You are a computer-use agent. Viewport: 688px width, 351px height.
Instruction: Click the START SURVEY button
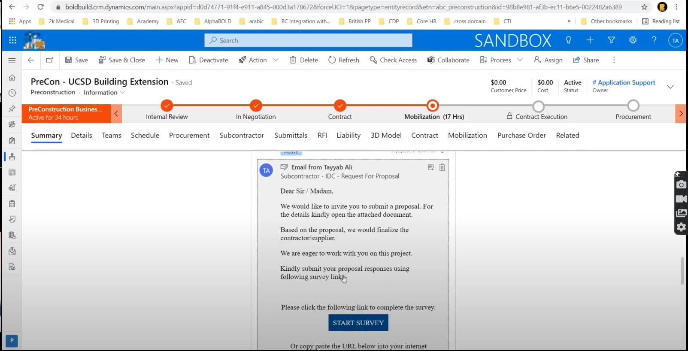click(358, 323)
